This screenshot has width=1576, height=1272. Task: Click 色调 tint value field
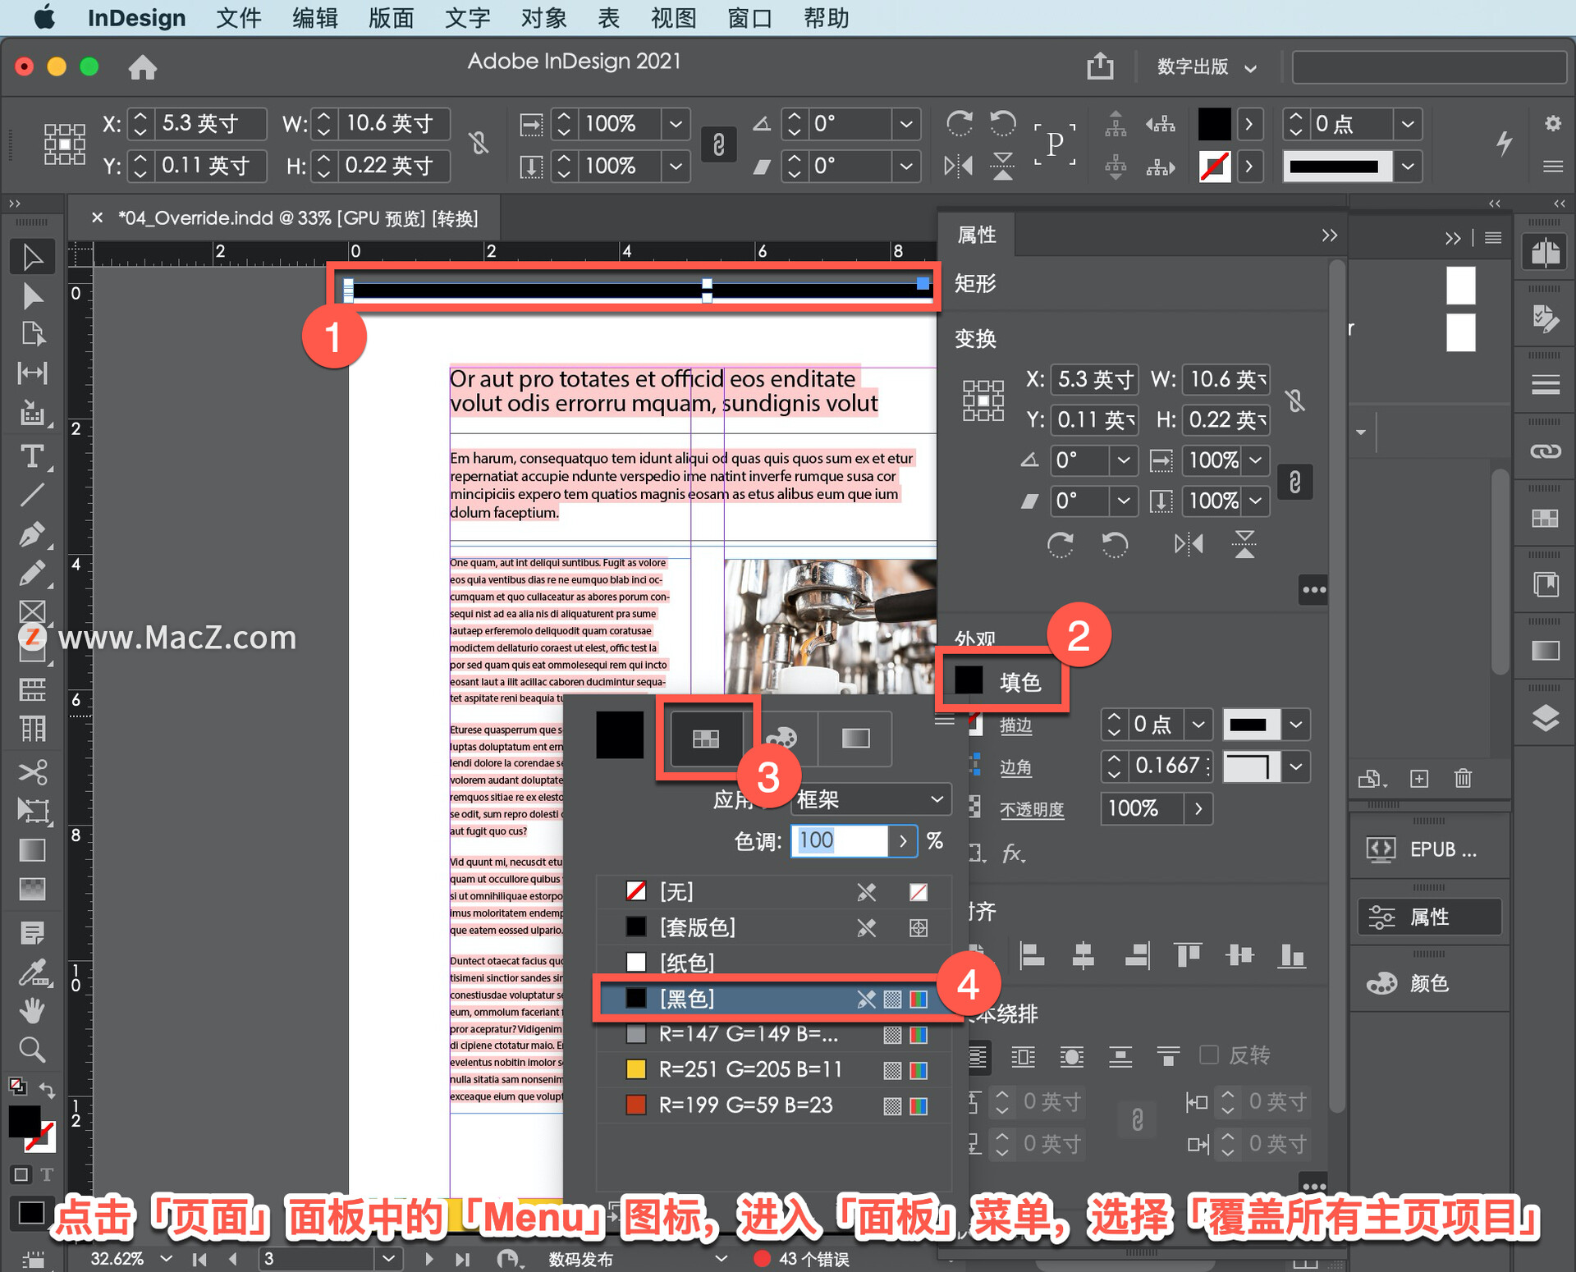coord(839,841)
